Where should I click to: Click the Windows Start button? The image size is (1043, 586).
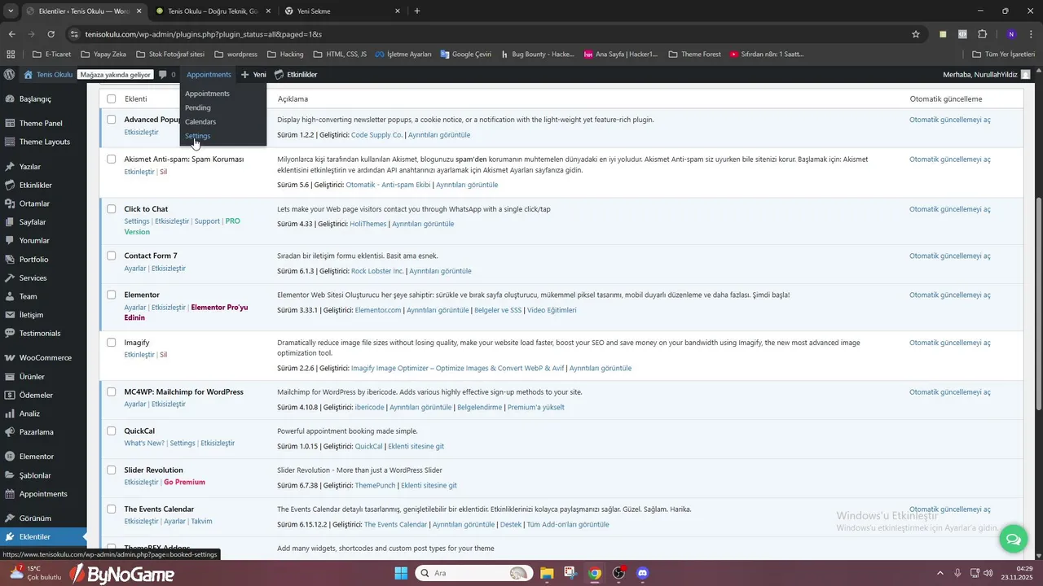[401, 573]
